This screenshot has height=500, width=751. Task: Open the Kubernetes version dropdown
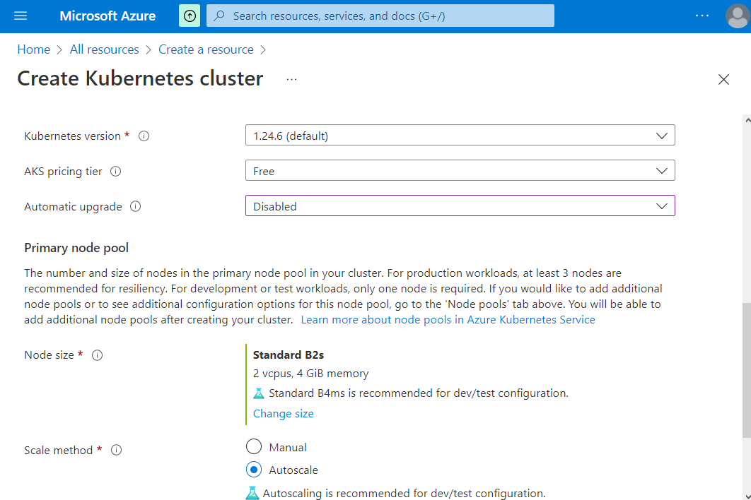point(460,136)
